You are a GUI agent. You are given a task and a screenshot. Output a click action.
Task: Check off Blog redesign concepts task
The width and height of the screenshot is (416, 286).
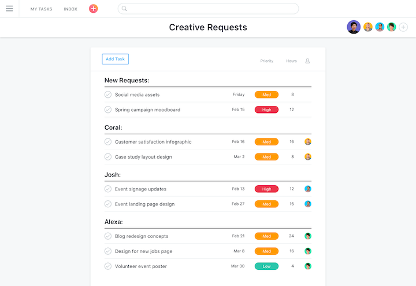(108, 236)
